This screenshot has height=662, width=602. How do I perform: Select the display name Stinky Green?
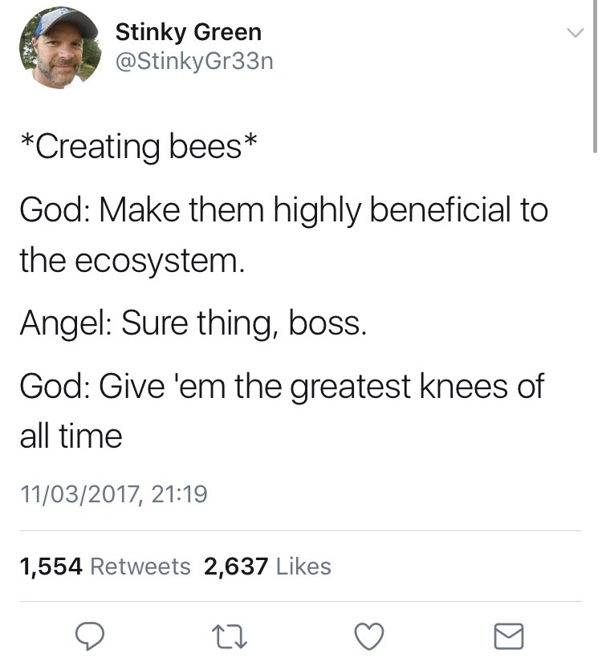coord(189,31)
